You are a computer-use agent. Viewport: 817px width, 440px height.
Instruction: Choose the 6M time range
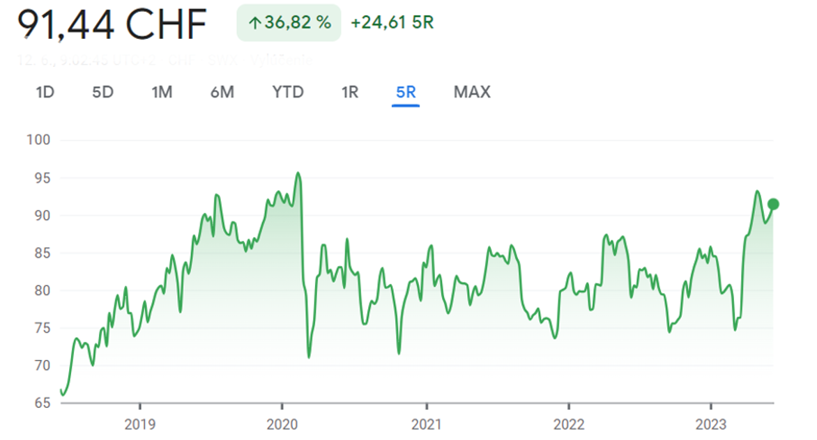[222, 92]
